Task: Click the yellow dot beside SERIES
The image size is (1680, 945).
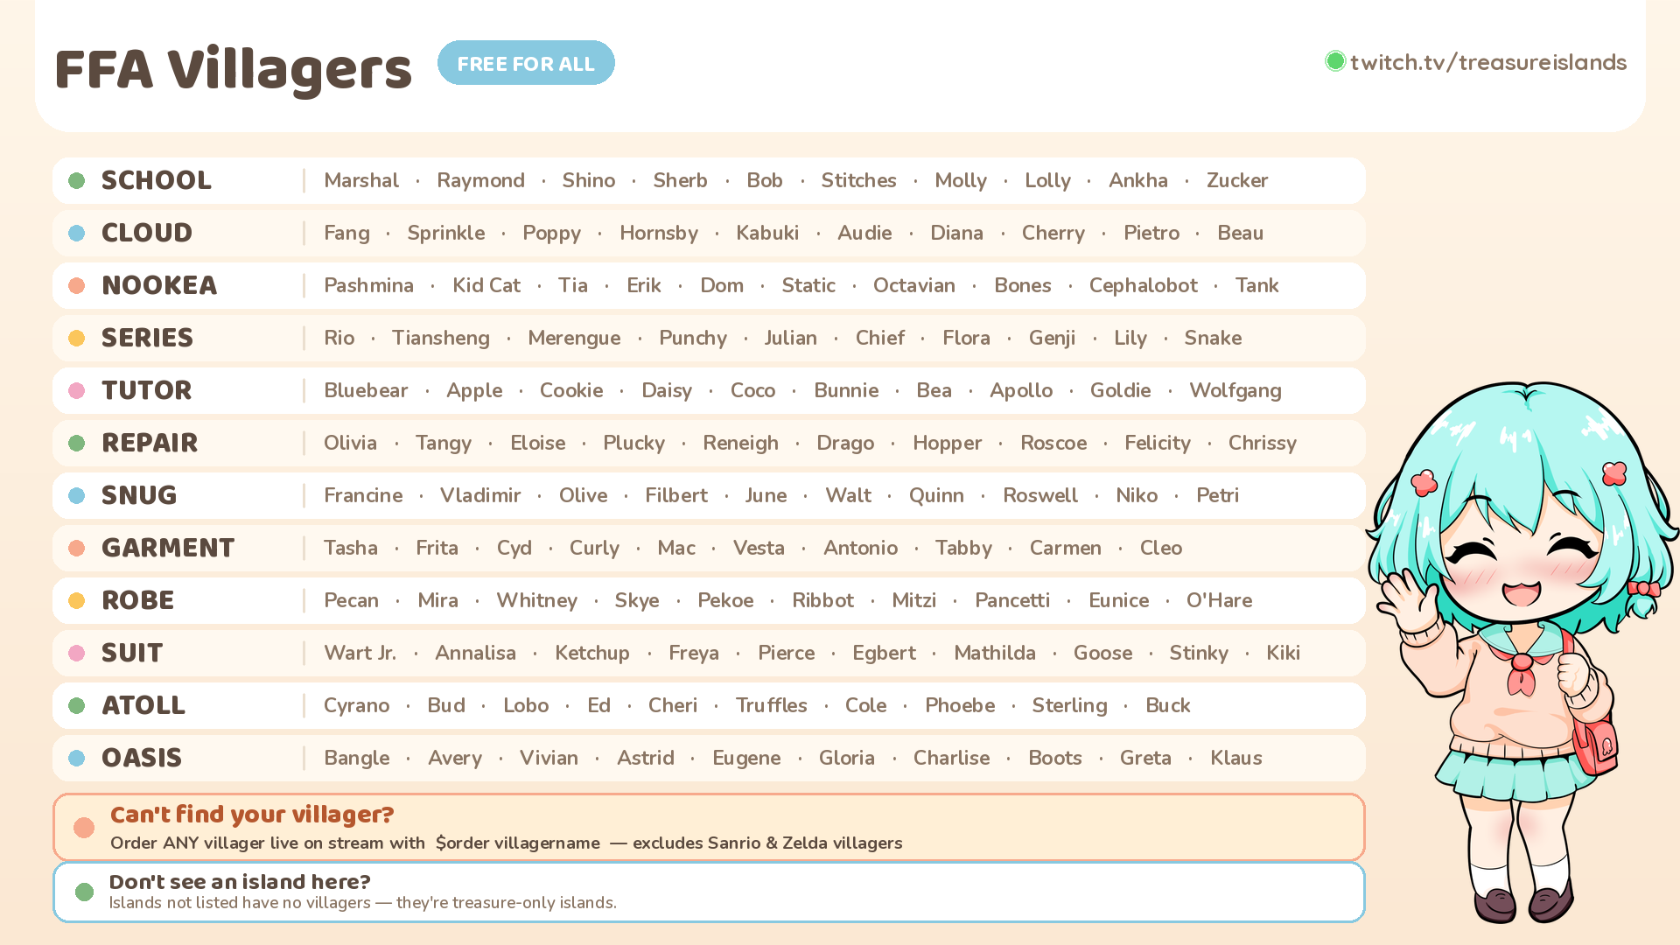Action: (77, 338)
